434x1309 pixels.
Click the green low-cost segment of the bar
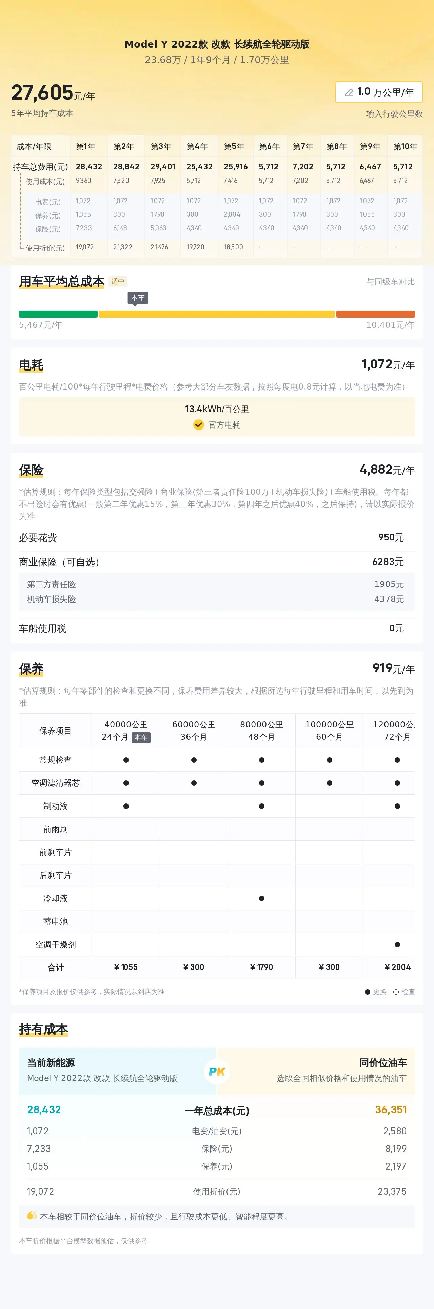[x=58, y=314]
